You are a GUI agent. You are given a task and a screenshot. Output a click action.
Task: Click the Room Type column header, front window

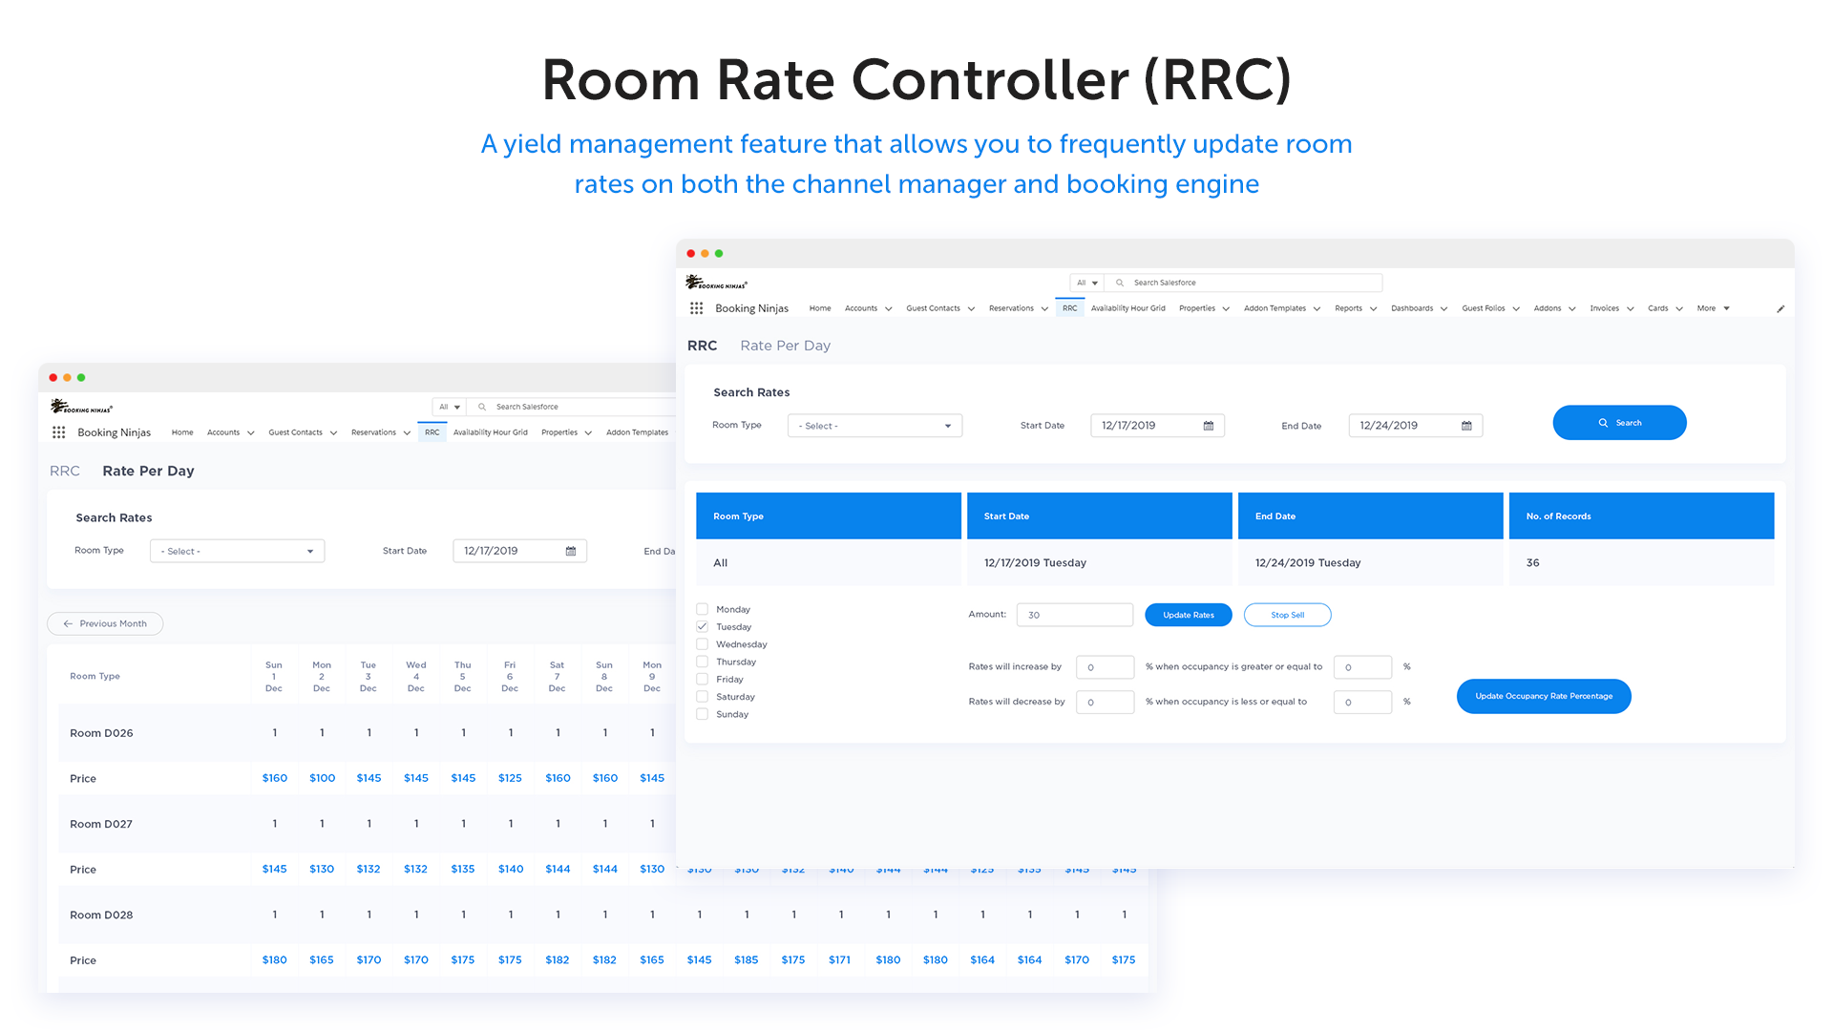click(828, 516)
